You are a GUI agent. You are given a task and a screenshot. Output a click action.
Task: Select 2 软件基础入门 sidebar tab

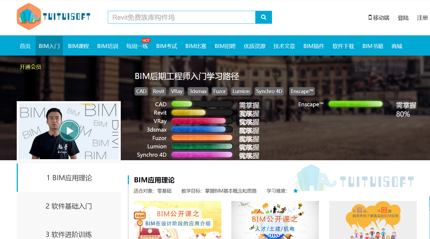point(69,206)
